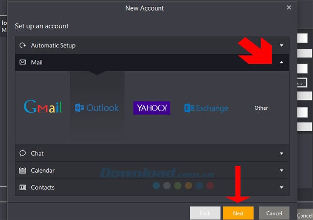The image size is (313, 220).
Task: Click the Mail envelope icon
Action: (x=22, y=62)
